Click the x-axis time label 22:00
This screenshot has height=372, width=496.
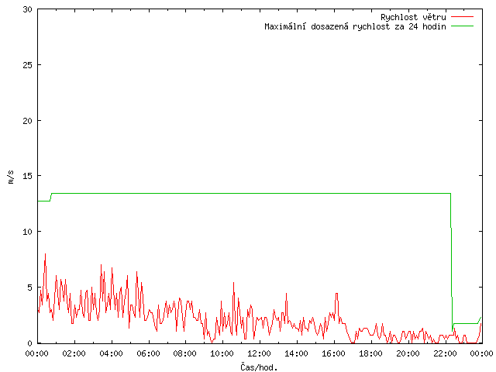pos(445,353)
